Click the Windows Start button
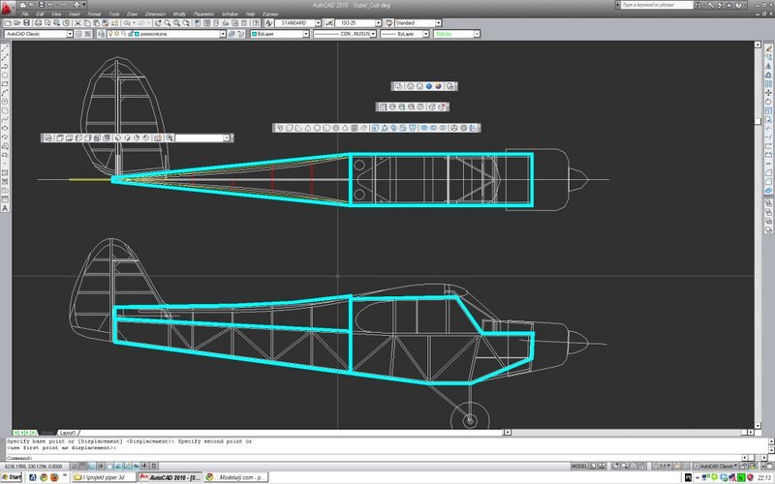Screen dimensions: 775x484 (x=13, y=477)
